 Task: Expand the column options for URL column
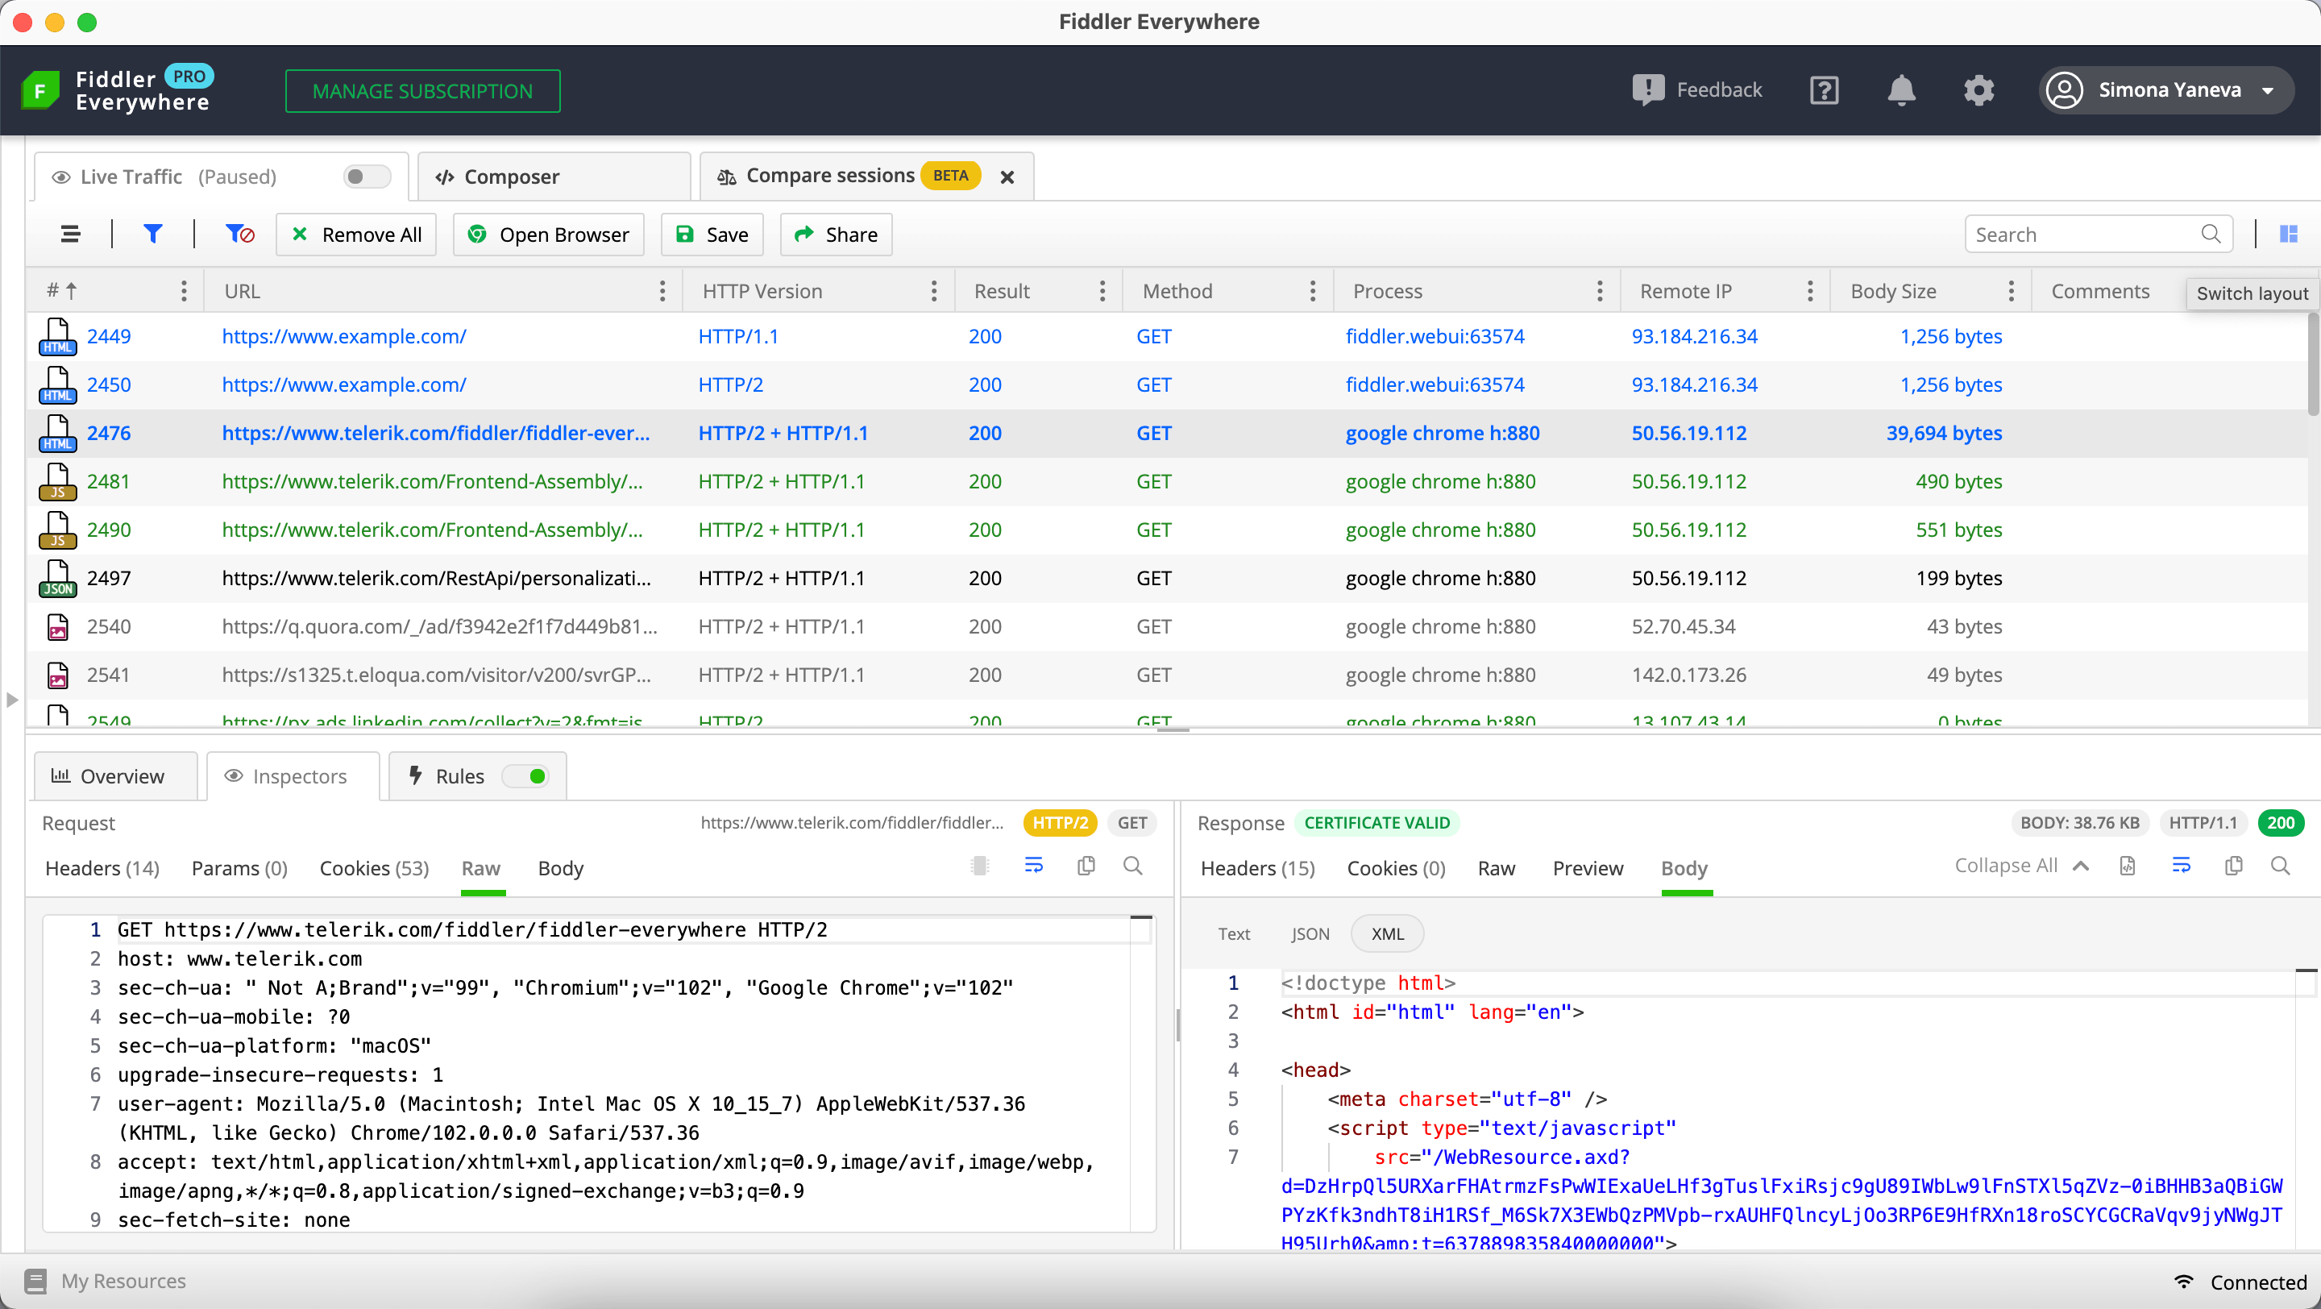click(x=663, y=290)
